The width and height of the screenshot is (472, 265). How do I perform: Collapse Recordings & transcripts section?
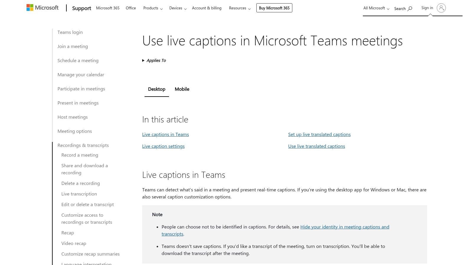pyautogui.click(x=83, y=145)
